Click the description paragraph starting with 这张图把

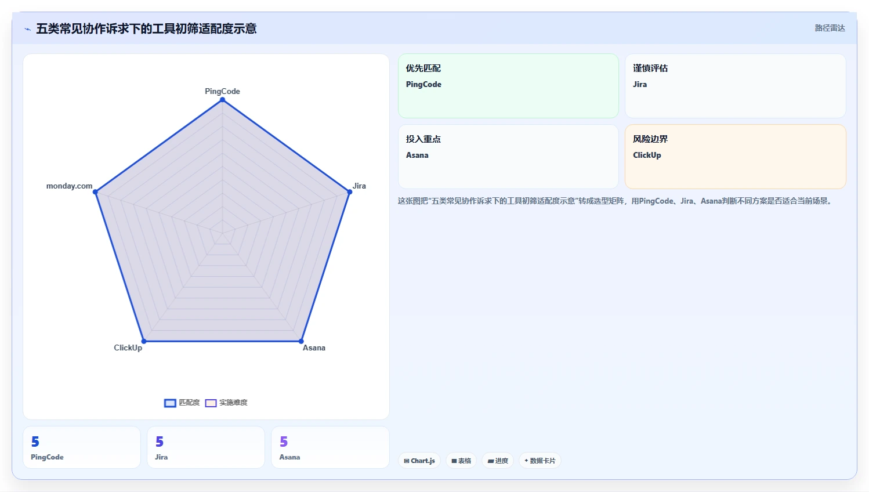(x=615, y=201)
